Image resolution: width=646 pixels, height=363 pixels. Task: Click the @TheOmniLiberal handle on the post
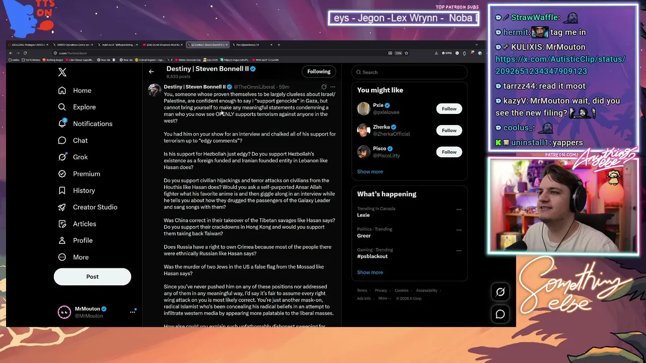(x=254, y=87)
